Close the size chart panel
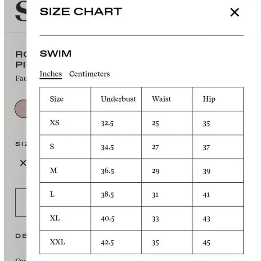The image size is (261, 261). coord(234,12)
